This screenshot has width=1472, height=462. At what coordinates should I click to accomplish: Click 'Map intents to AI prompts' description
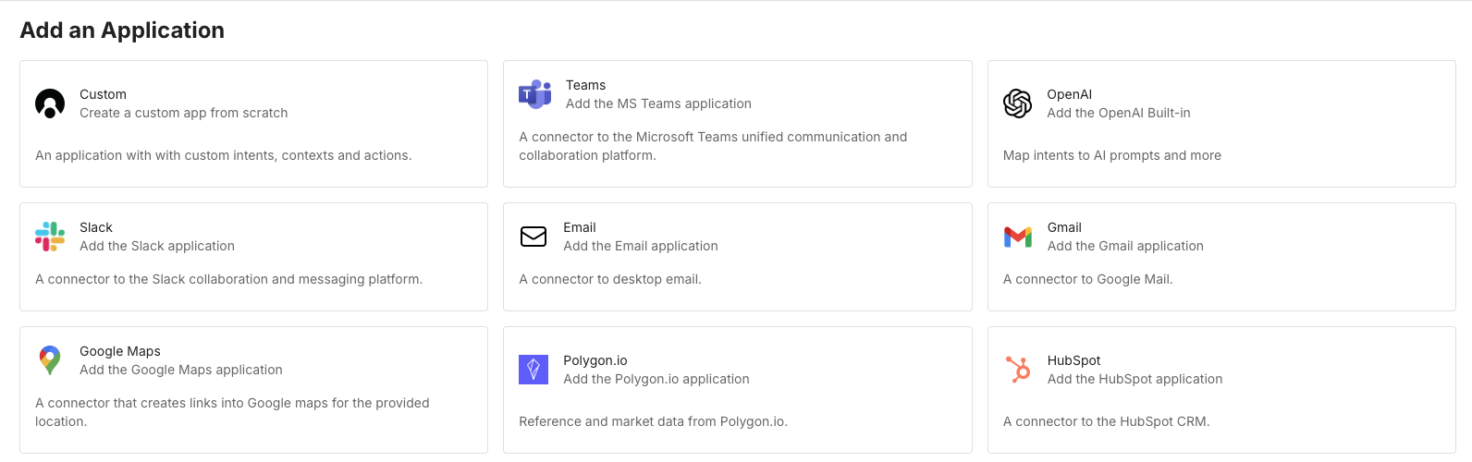pos(1111,155)
